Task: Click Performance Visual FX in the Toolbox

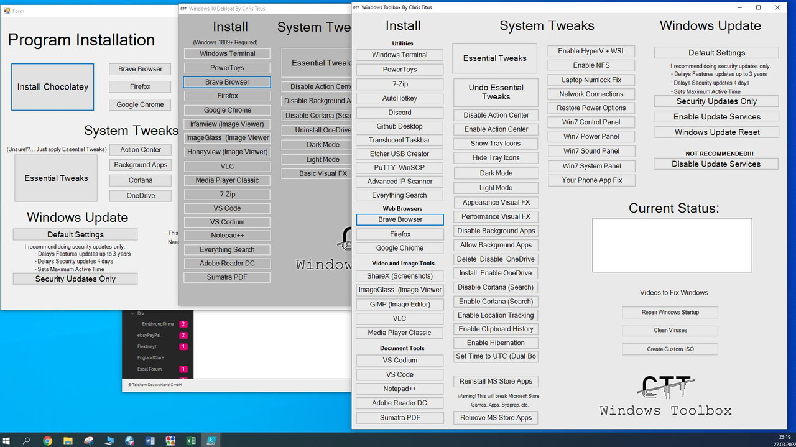Action: [496, 217]
